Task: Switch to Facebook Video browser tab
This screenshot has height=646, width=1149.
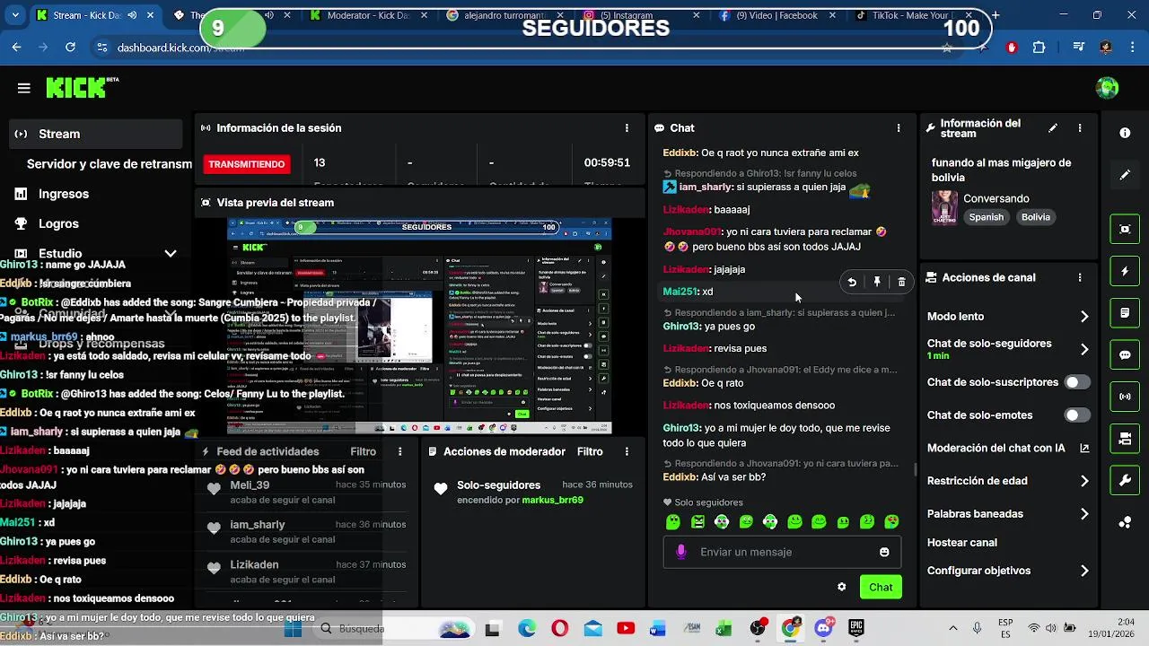Action: pyautogui.click(x=776, y=15)
